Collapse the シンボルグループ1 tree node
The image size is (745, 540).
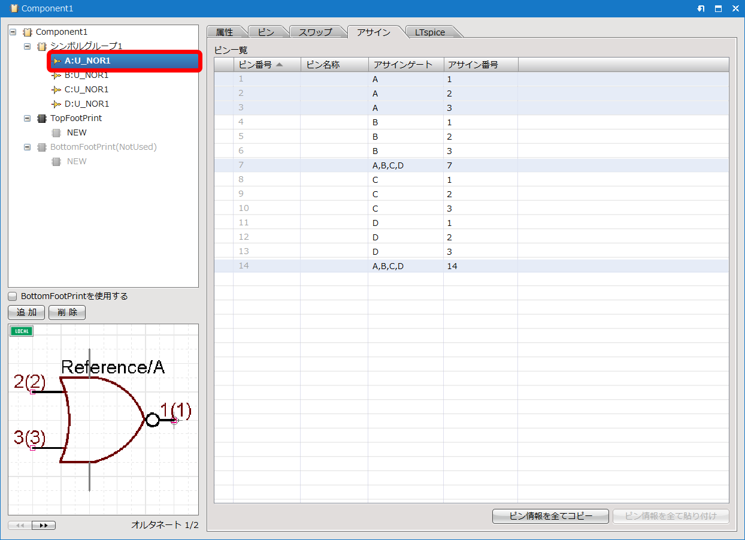pyautogui.click(x=28, y=46)
